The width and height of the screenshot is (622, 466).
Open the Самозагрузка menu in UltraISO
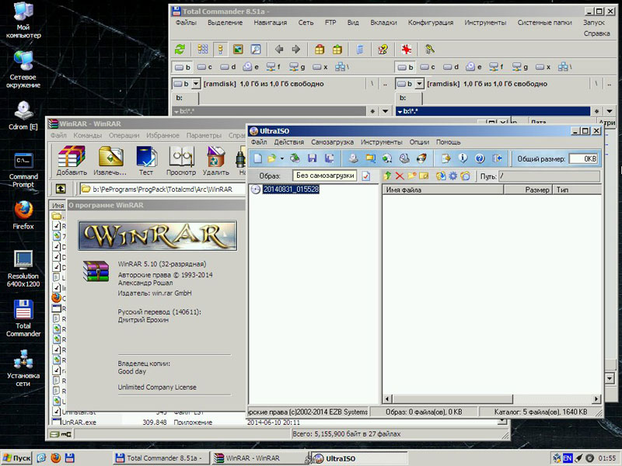click(x=333, y=142)
